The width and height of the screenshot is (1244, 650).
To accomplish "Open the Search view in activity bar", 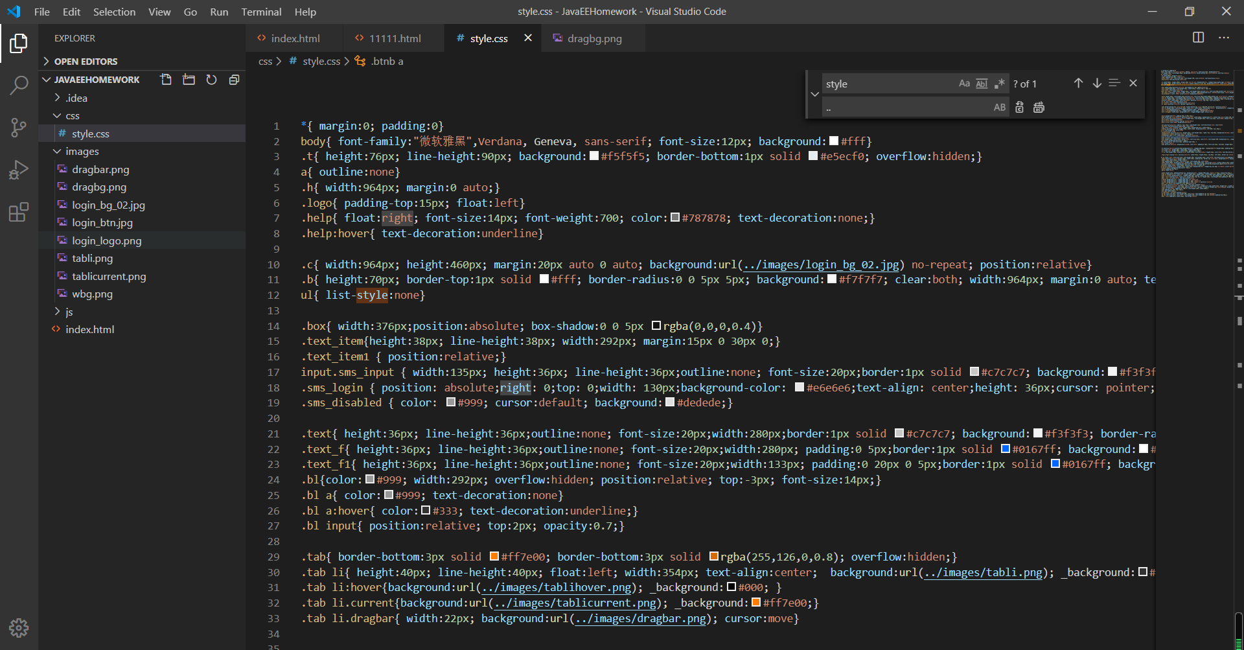I will click(19, 85).
